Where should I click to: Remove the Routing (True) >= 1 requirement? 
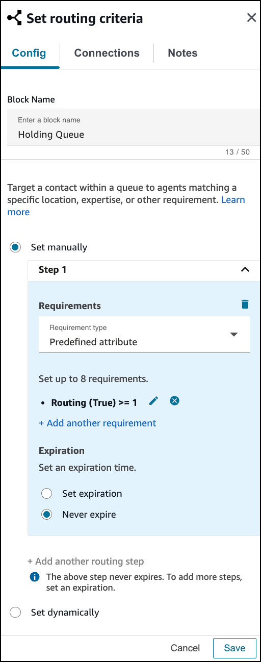point(174,401)
